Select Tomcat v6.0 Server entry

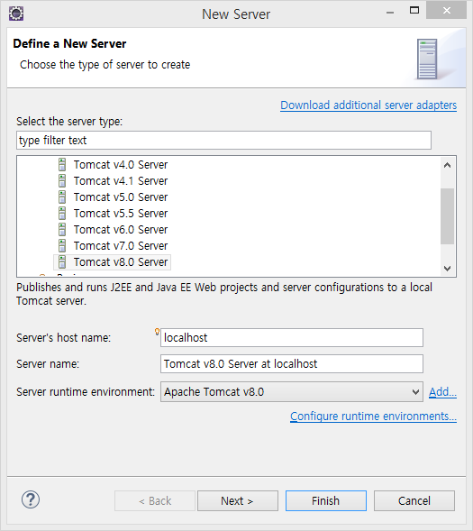[x=121, y=230]
